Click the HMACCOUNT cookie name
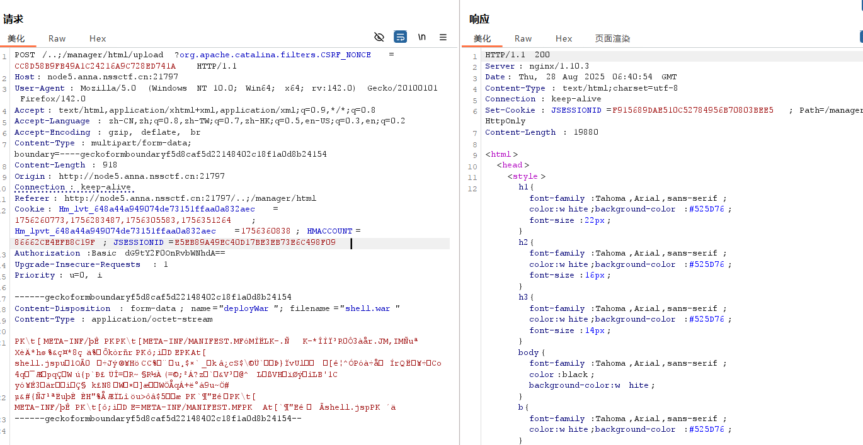The height and width of the screenshot is (445, 863). [330, 231]
